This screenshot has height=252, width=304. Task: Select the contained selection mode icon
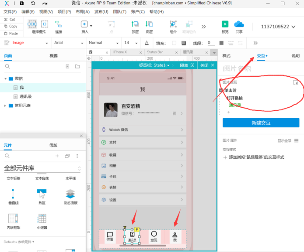click(x=45, y=24)
